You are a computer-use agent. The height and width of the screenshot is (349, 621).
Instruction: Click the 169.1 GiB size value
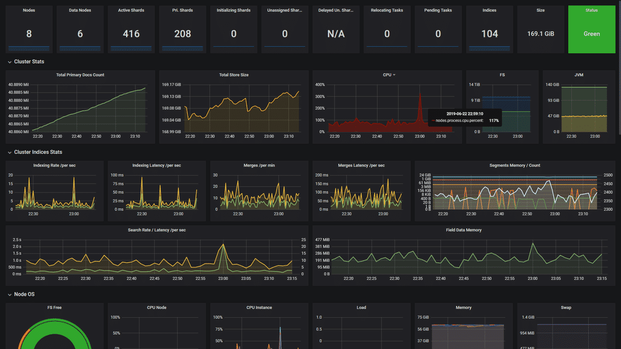(x=540, y=34)
